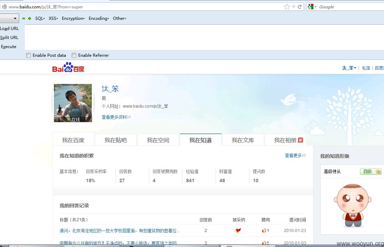Click the browser address bar URL
The width and height of the screenshot is (384, 247).
pyautogui.click(x=46, y=7)
